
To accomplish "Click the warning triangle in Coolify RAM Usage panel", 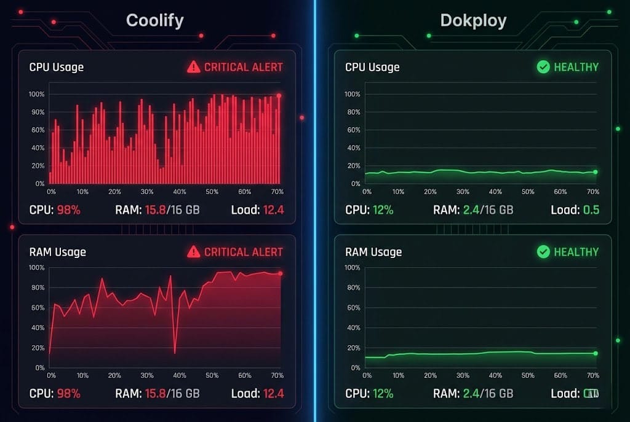I will tap(194, 252).
